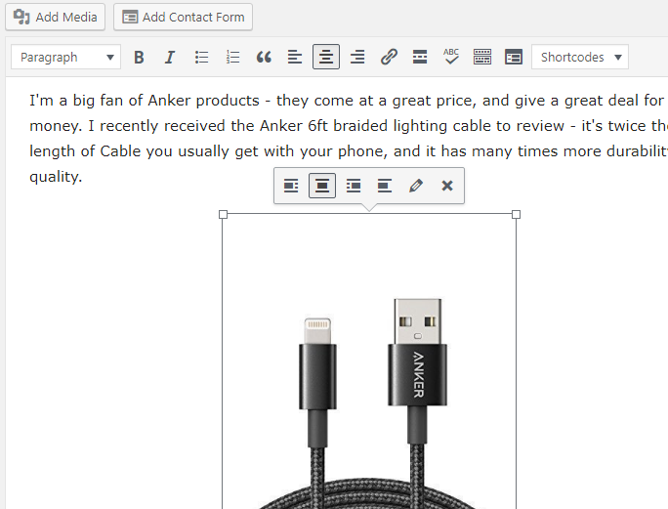Align text right in main toolbar
The height and width of the screenshot is (509, 668).
tap(357, 57)
